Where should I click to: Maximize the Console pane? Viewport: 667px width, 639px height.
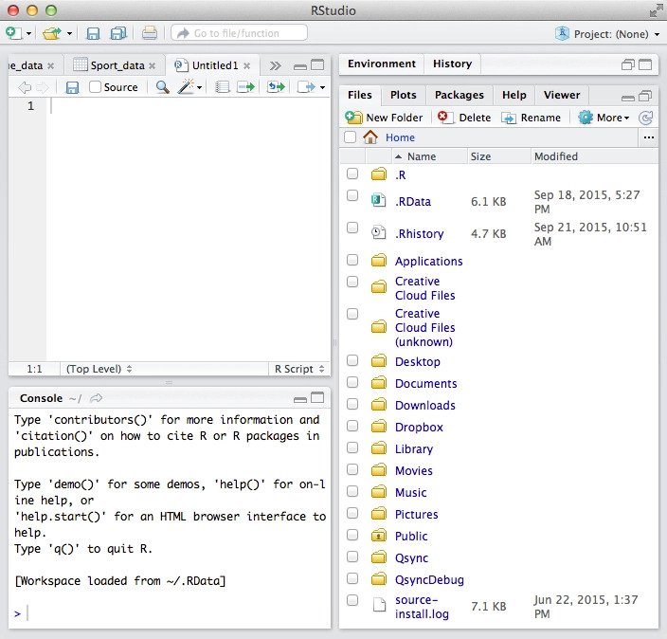coord(317,397)
